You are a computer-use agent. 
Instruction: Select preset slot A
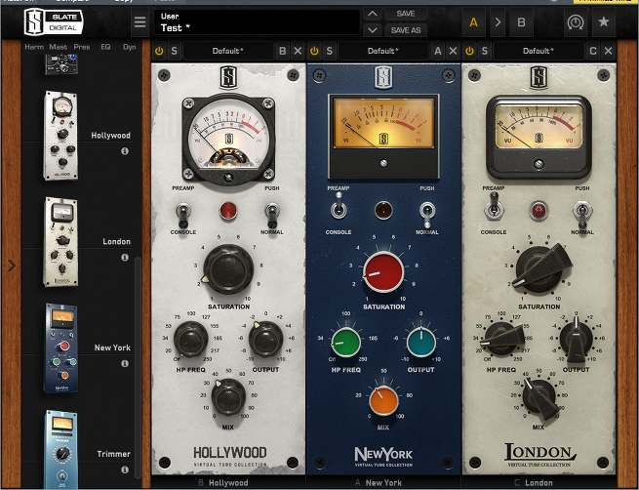[x=473, y=22]
